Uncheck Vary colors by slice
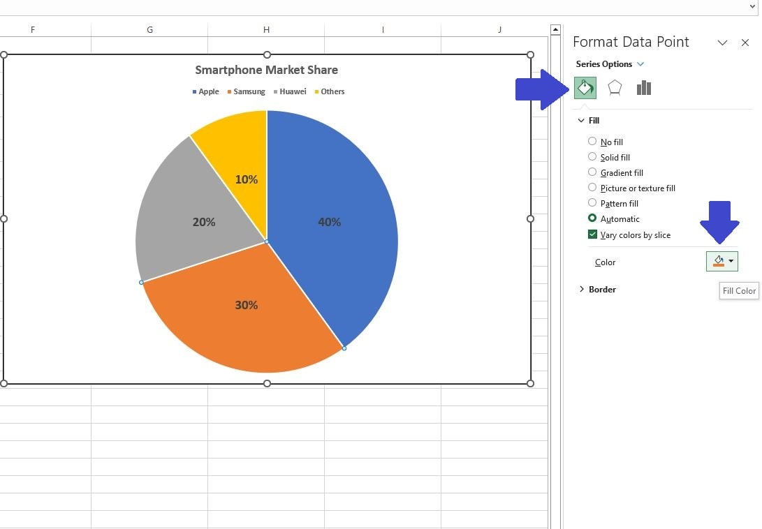This screenshot has height=529, width=762. point(592,234)
